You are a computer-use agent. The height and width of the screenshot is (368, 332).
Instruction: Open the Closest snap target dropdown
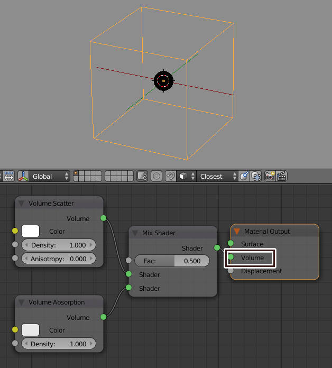[217, 176]
